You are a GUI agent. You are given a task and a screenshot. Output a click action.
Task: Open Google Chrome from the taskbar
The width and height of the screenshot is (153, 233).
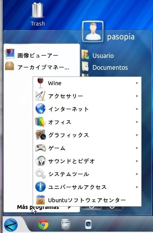click(x=43, y=225)
